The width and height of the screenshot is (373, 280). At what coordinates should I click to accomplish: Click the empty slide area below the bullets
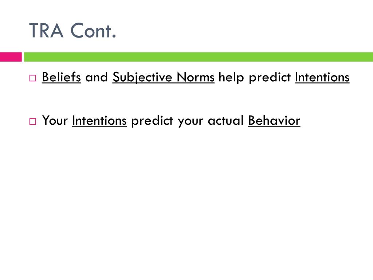(x=186, y=202)
